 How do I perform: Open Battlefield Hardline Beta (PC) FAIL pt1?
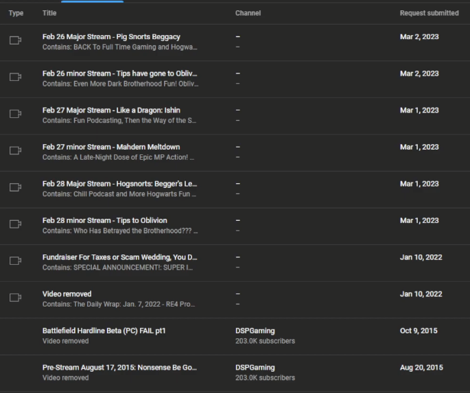[104, 331]
